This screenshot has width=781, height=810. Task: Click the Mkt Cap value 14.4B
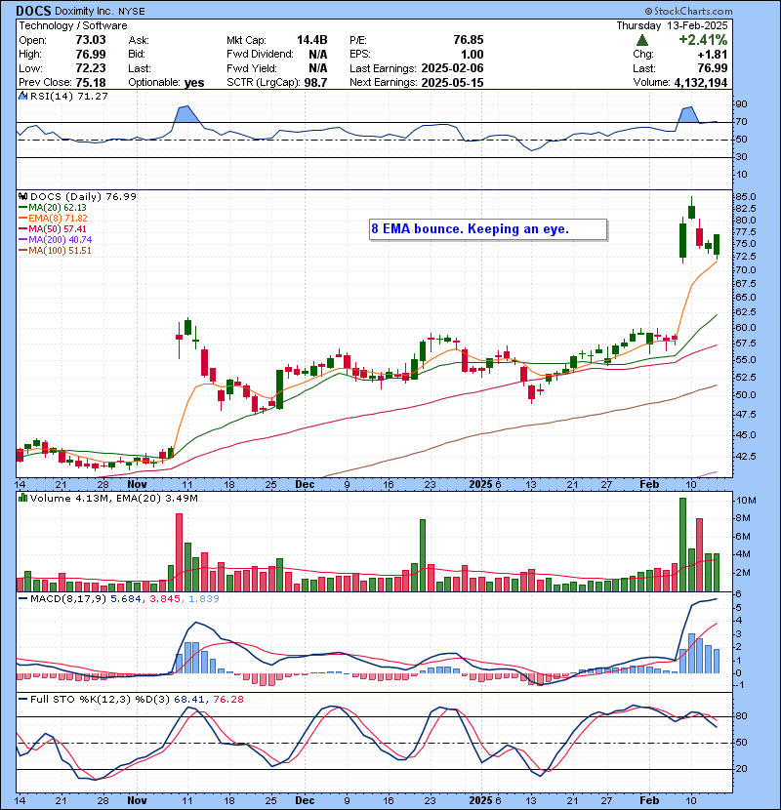pos(312,40)
